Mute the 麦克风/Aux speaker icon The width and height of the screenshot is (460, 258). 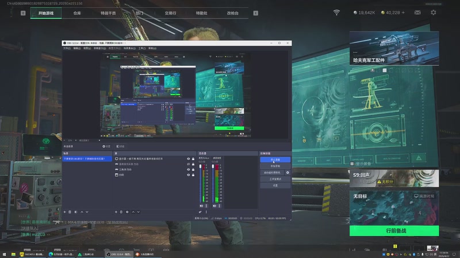click(201, 206)
